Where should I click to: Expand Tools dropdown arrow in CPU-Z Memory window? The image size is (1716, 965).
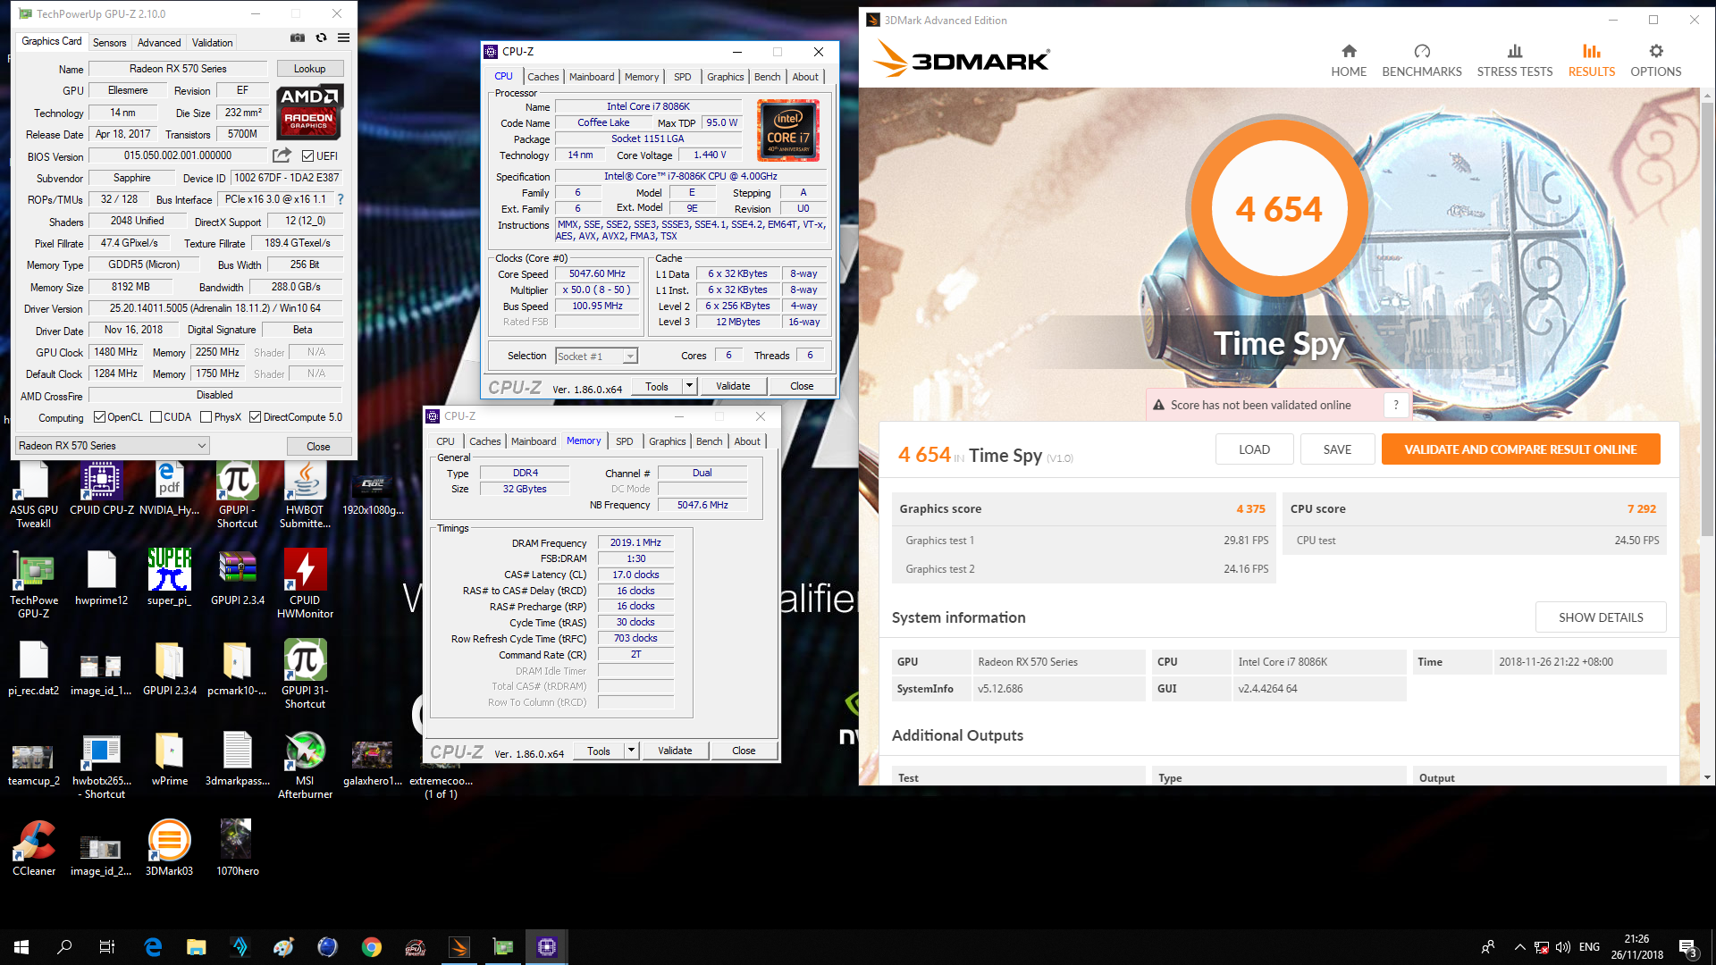[631, 751]
